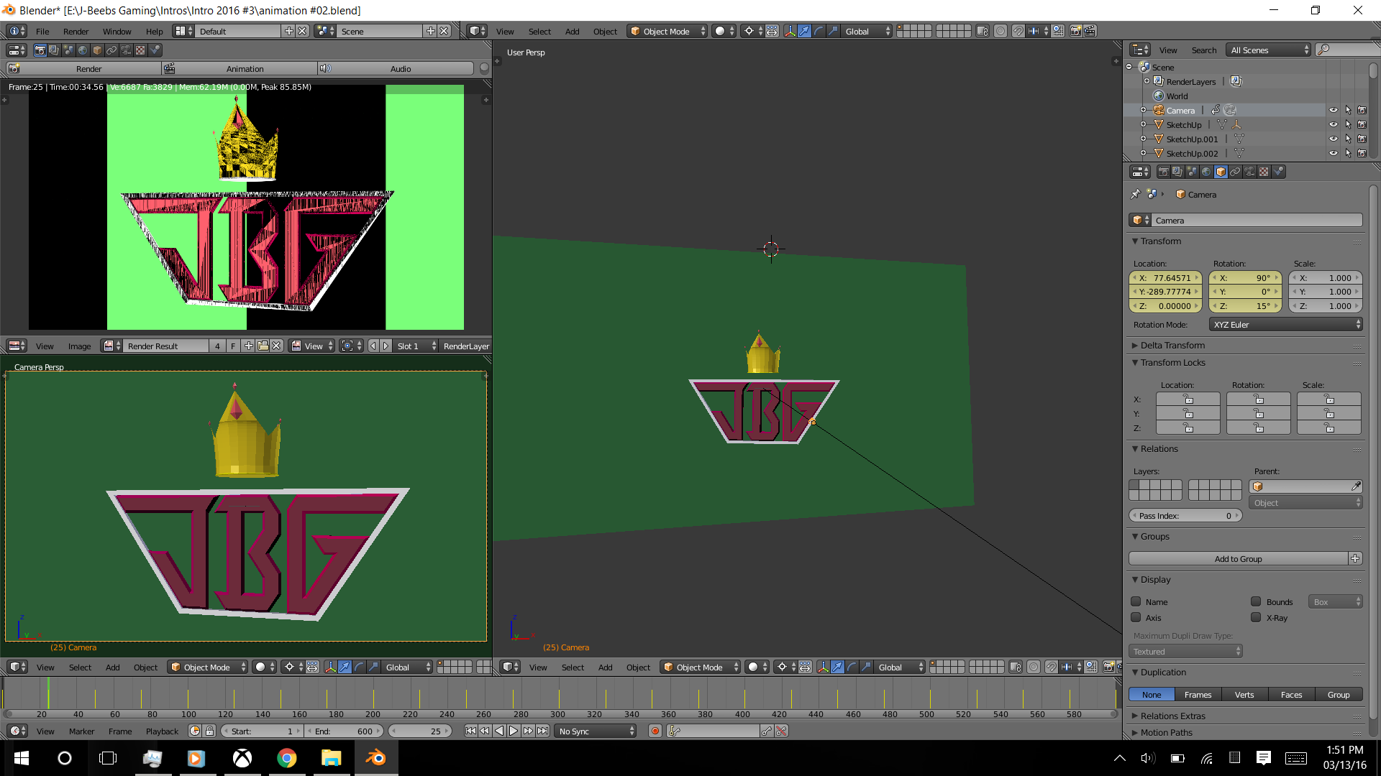Click the delete keyframes icon in timeline
1381x776 pixels.
pos(781,731)
